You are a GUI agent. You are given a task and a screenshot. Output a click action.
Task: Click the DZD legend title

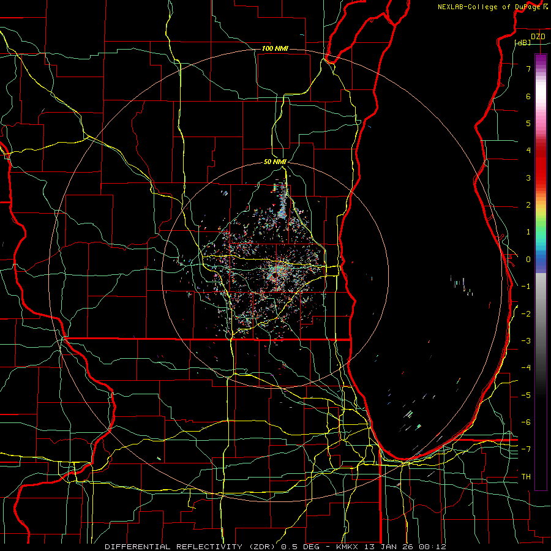pos(538,37)
